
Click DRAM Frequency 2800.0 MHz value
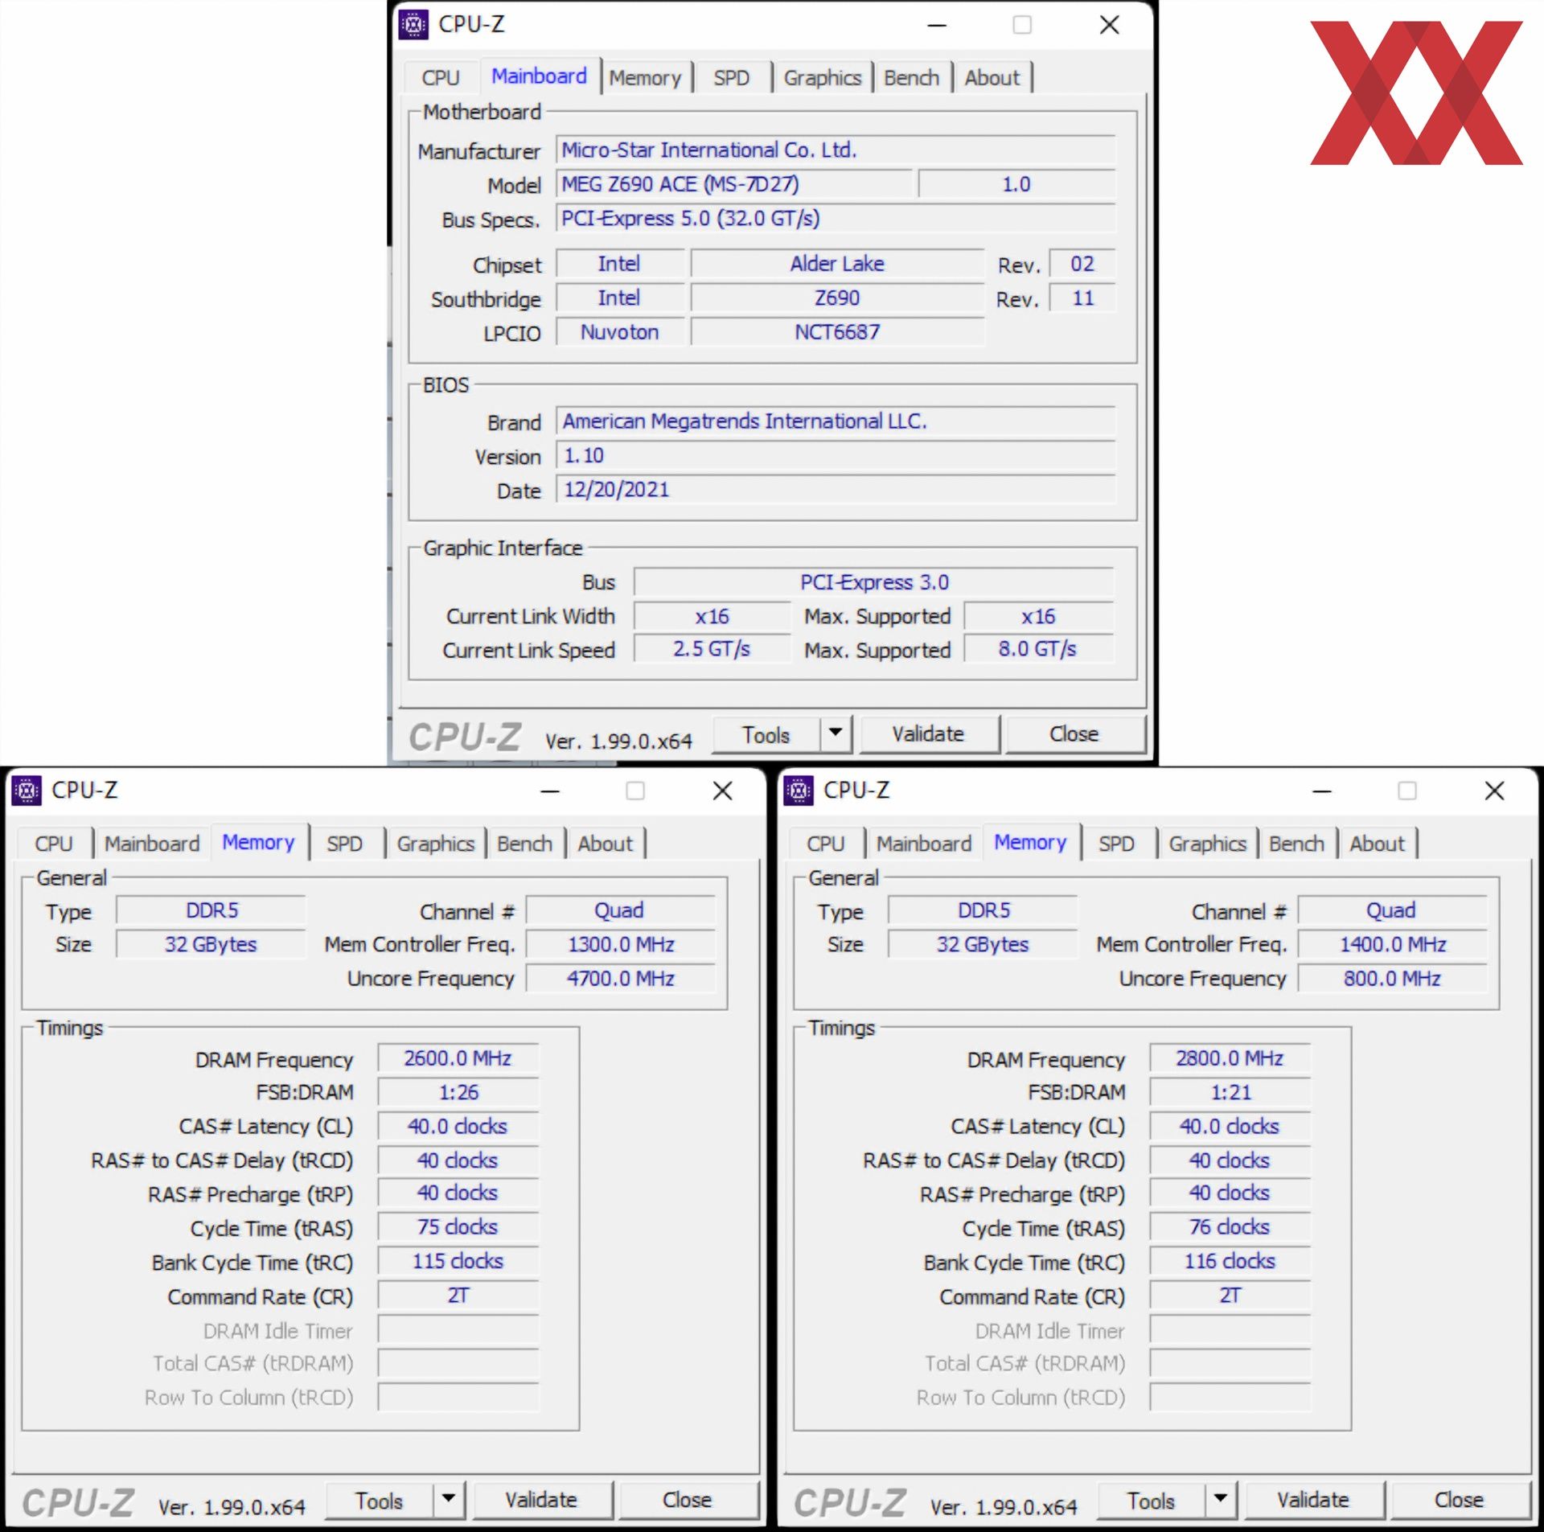coord(1230,1058)
